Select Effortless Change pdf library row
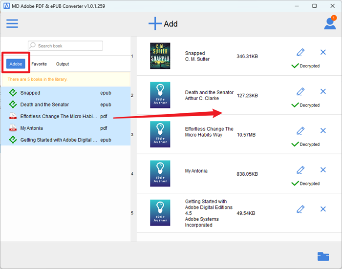 coord(65,116)
